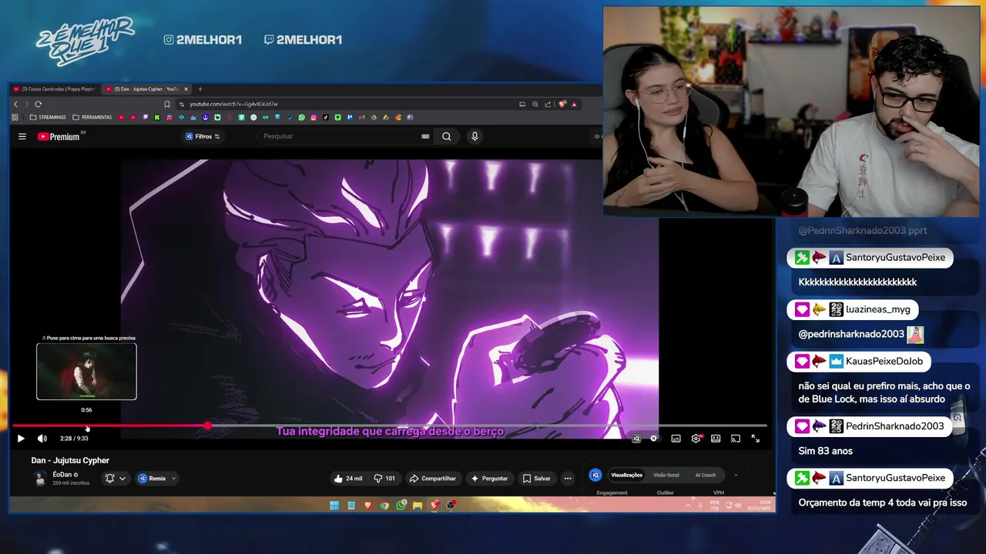Image resolution: width=986 pixels, height=554 pixels.
Task: Save the video with Salvar
Action: [537, 479]
